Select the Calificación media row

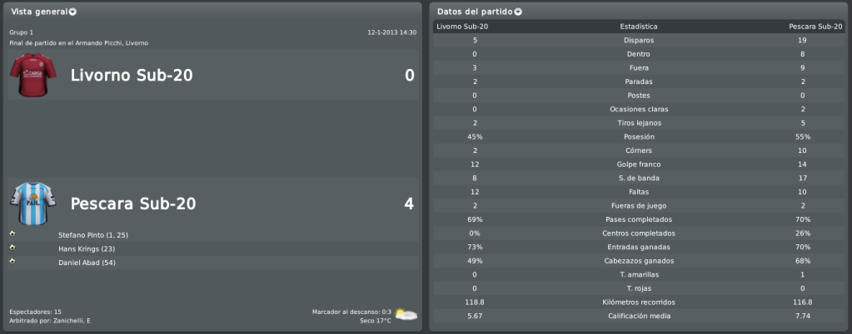tap(639, 316)
